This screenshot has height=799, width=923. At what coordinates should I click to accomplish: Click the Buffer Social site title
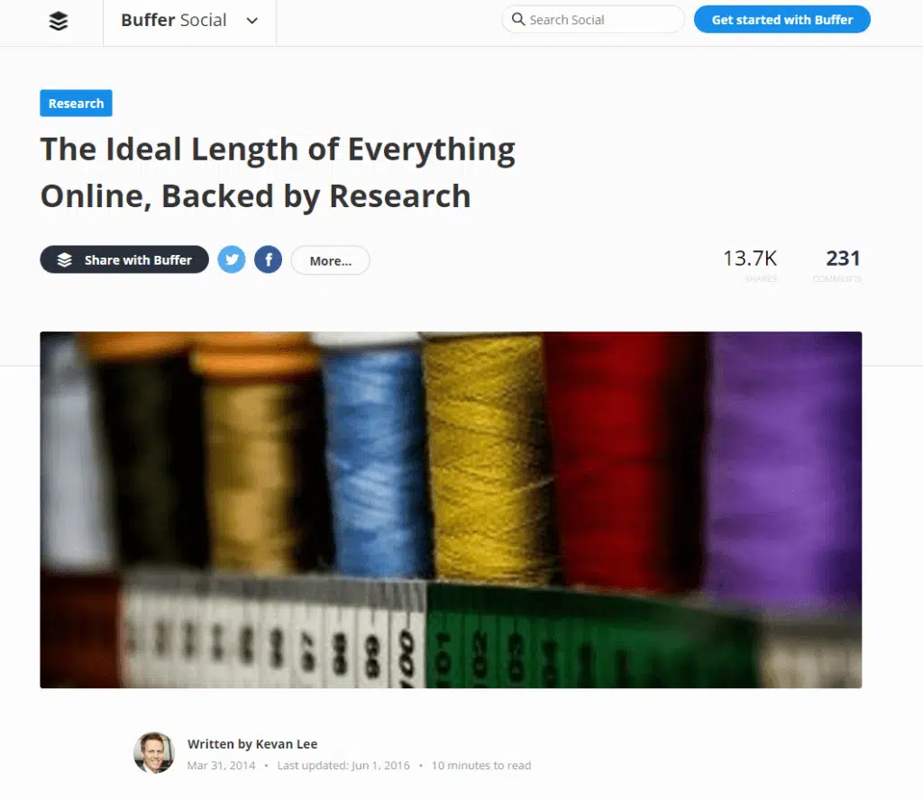[174, 20]
